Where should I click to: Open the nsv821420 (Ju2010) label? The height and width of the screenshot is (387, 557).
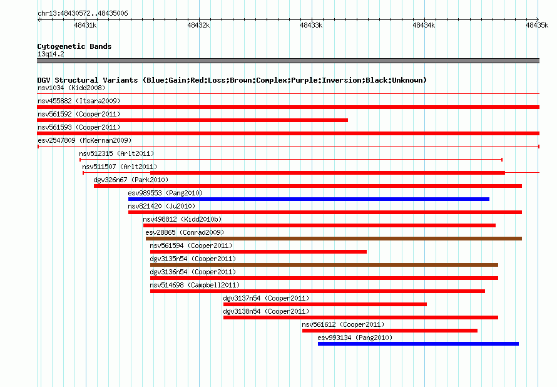161,206
